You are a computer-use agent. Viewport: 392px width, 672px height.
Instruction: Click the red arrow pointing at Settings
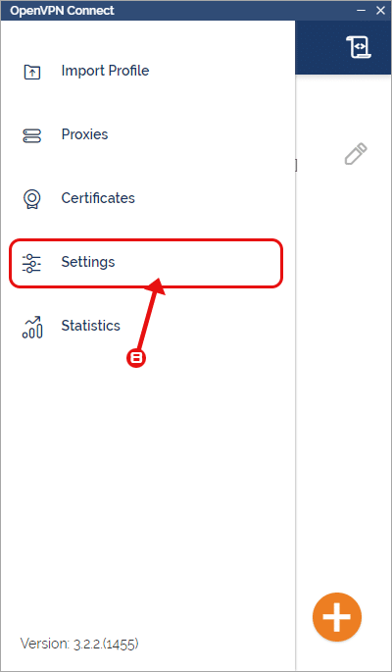(149, 313)
